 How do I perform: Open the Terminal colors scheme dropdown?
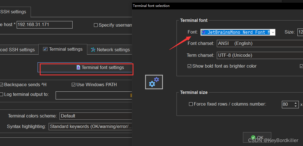click(x=96, y=116)
